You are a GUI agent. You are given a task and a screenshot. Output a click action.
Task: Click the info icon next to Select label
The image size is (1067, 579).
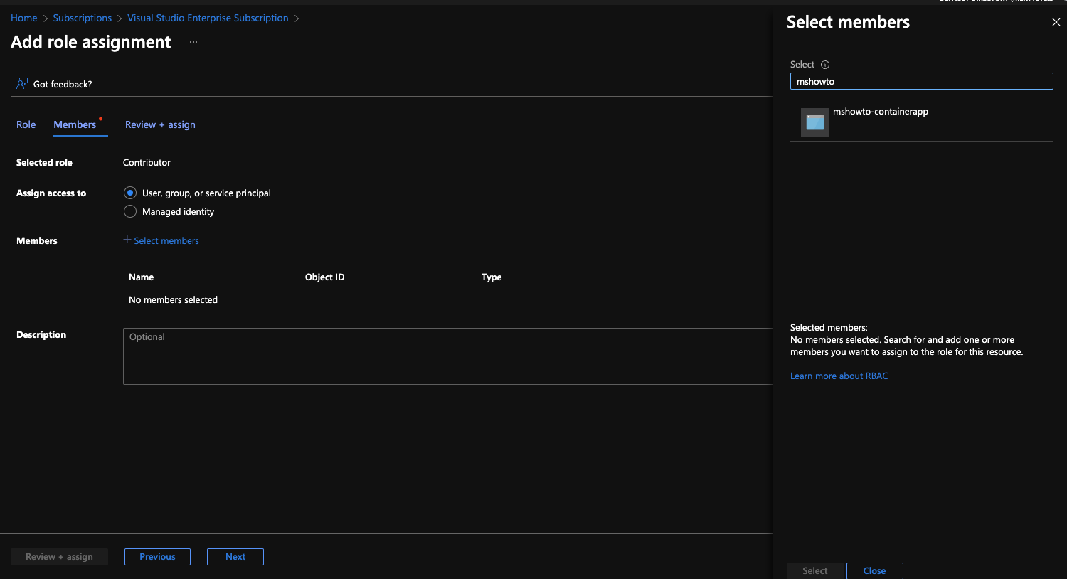click(x=825, y=65)
